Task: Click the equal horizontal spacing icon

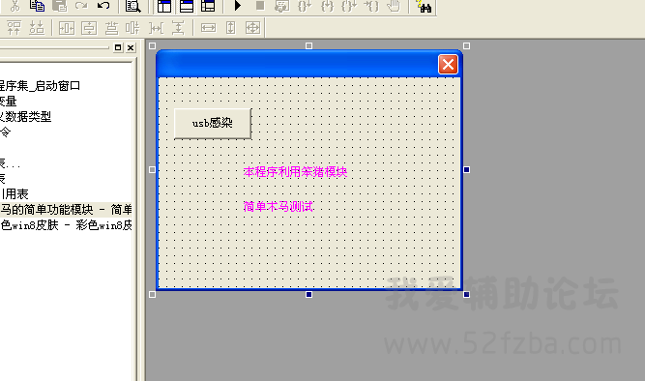Action: pos(156,28)
